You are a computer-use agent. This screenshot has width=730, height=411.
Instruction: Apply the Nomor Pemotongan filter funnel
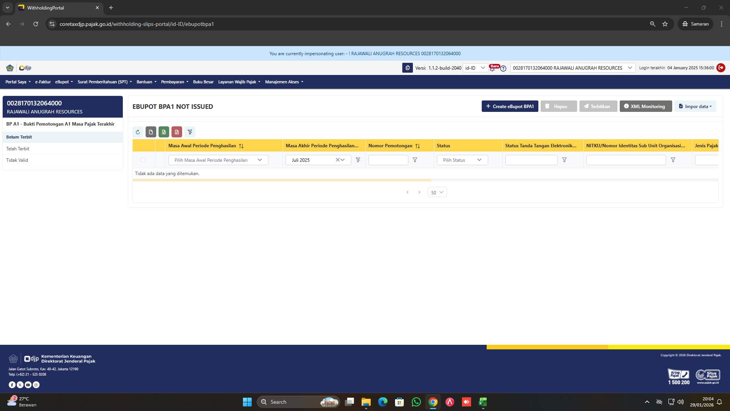pyautogui.click(x=415, y=160)
